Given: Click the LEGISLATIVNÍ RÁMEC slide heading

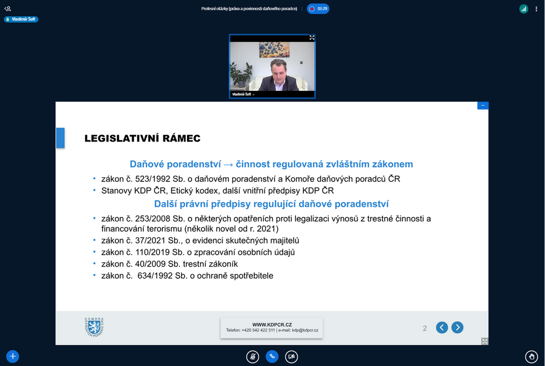Looking at the screenshot, I should [143, 138].
